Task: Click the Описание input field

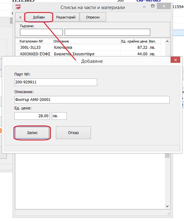Action: click(x=92, y=100)
